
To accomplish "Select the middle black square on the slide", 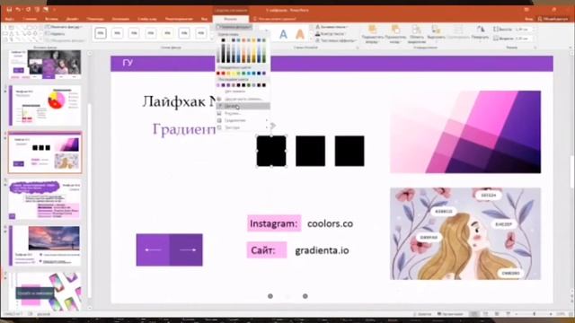I will click(x=310, y=151).
